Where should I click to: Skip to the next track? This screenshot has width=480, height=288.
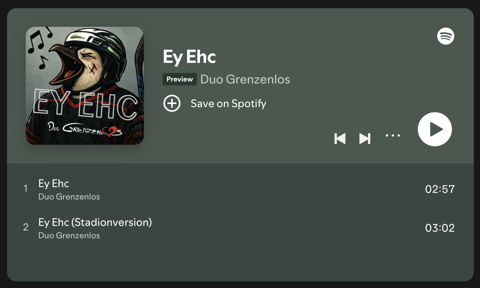pos(364,139)
